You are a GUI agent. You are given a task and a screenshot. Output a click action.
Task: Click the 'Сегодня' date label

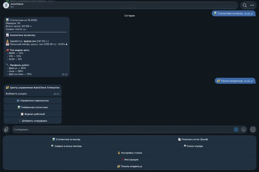pos(129,16)
